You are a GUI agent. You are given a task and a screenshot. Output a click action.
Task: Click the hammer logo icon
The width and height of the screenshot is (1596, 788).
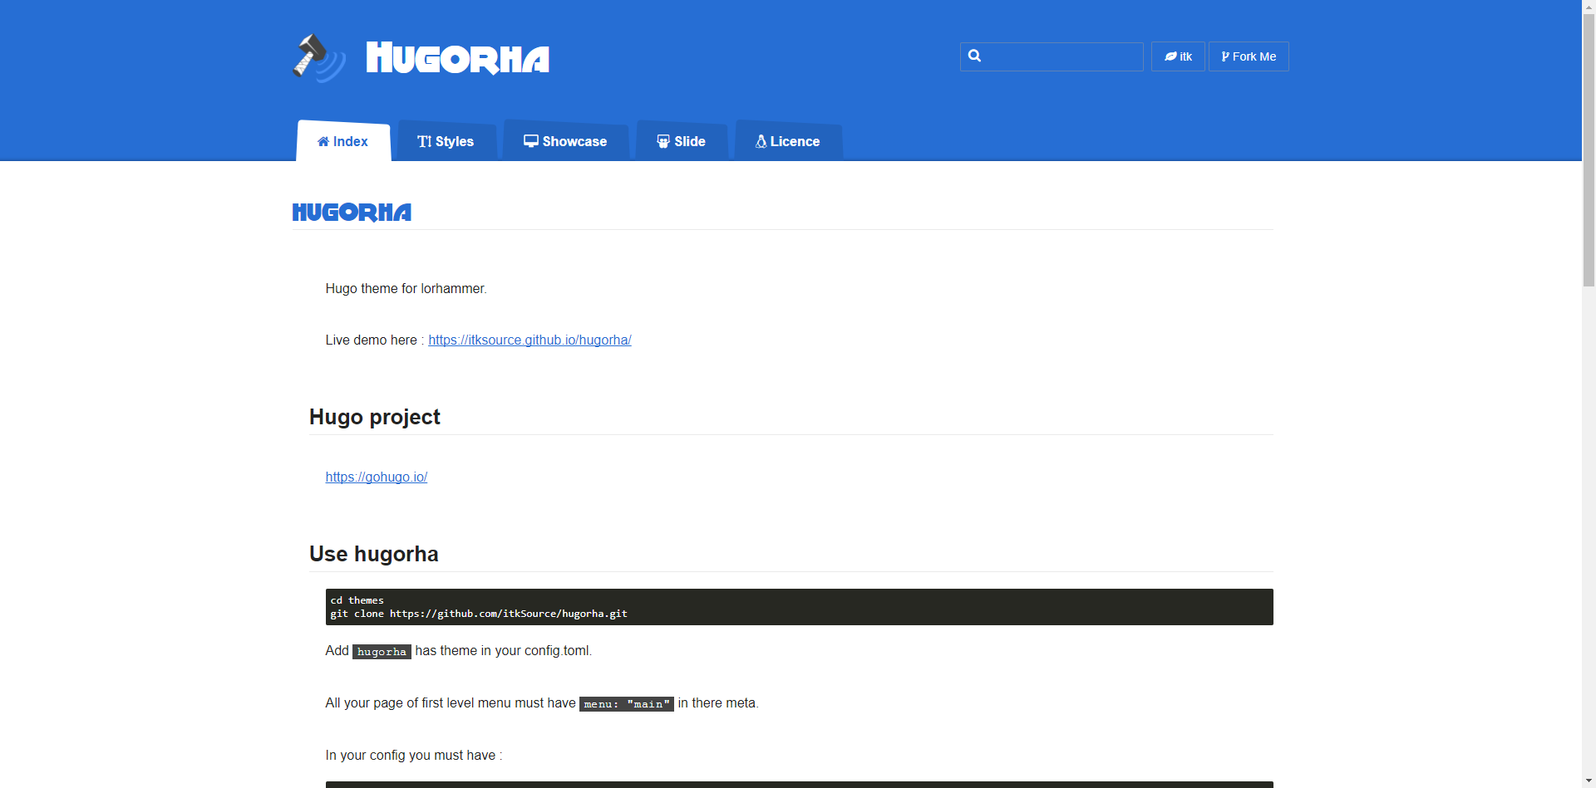pos(319,58)
